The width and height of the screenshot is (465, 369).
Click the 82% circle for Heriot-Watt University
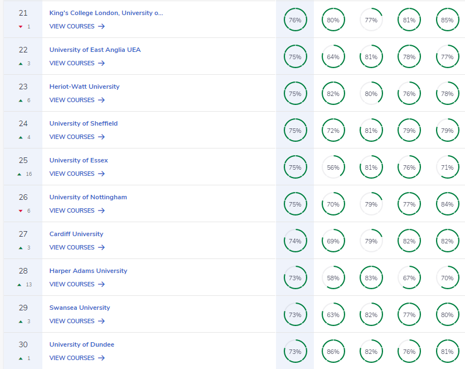(x=333, y=94)
